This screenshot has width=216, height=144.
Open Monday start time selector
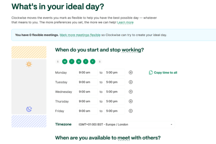tap(87, 72)
